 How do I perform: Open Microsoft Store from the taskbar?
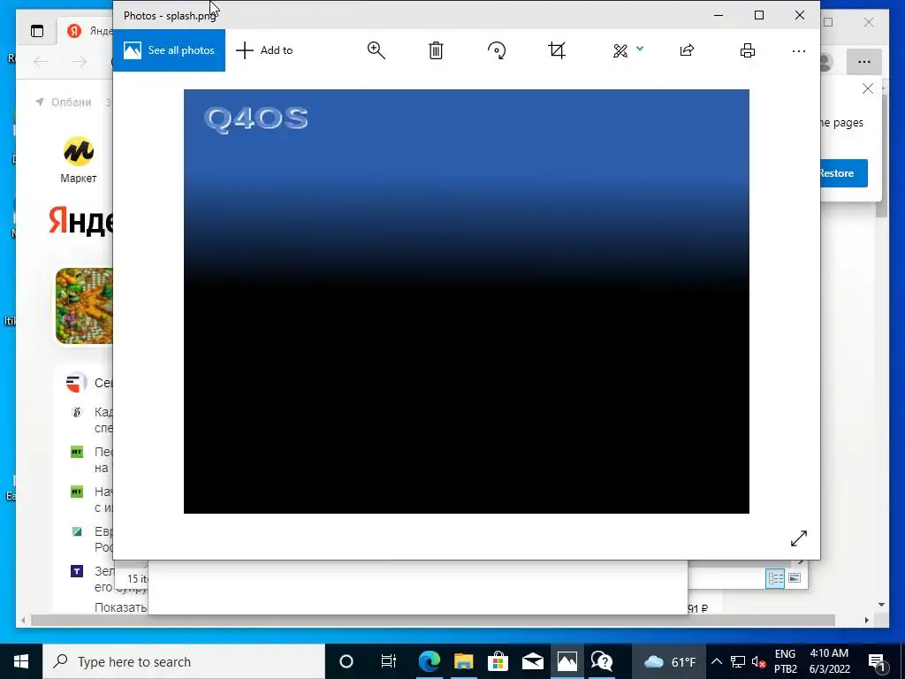(x=498, y=661)
